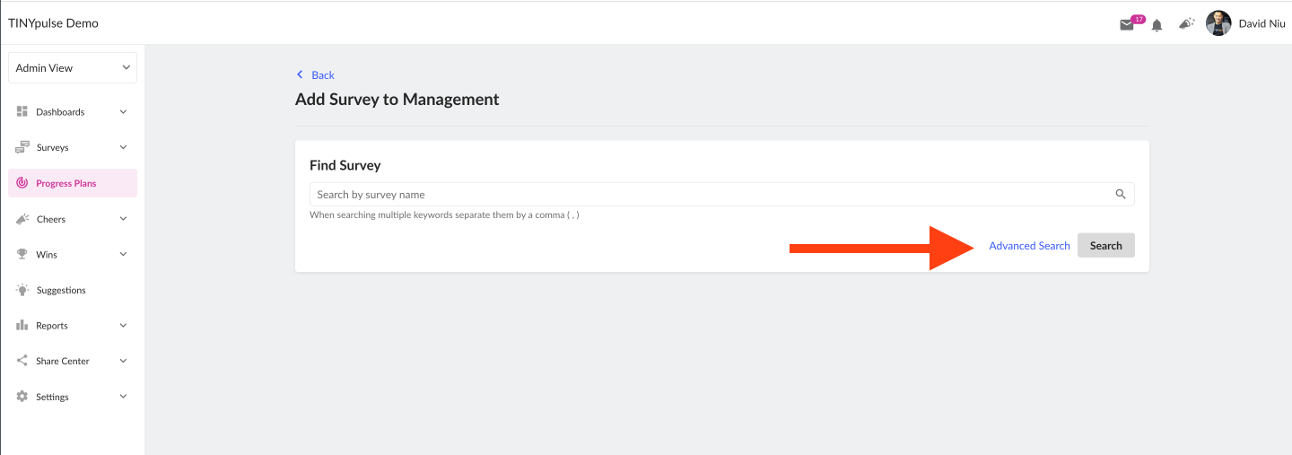The height and width of the screenshot is (455, 1292).
Task: Click the Wins trophy icon
Action: 22,254
